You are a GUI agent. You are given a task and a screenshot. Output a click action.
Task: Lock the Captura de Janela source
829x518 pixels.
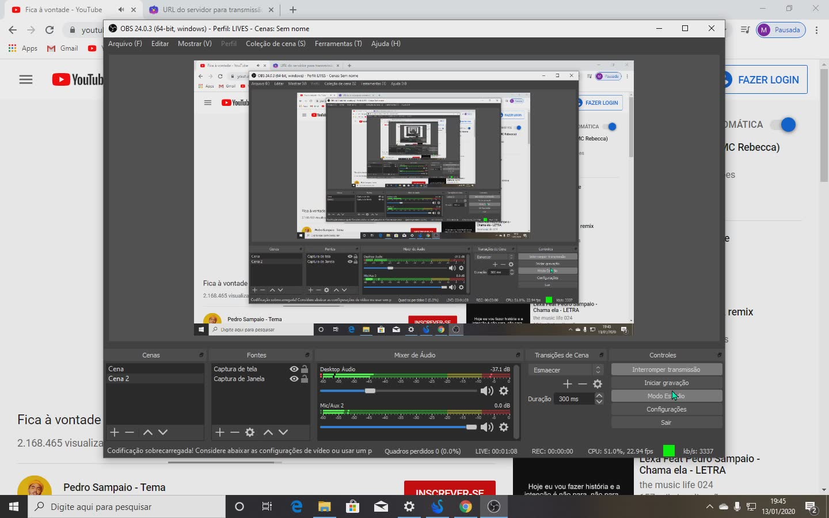tap(305, 379)
